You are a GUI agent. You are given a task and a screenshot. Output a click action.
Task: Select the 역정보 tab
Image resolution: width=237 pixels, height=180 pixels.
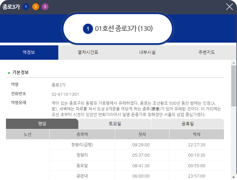point(29,53)
